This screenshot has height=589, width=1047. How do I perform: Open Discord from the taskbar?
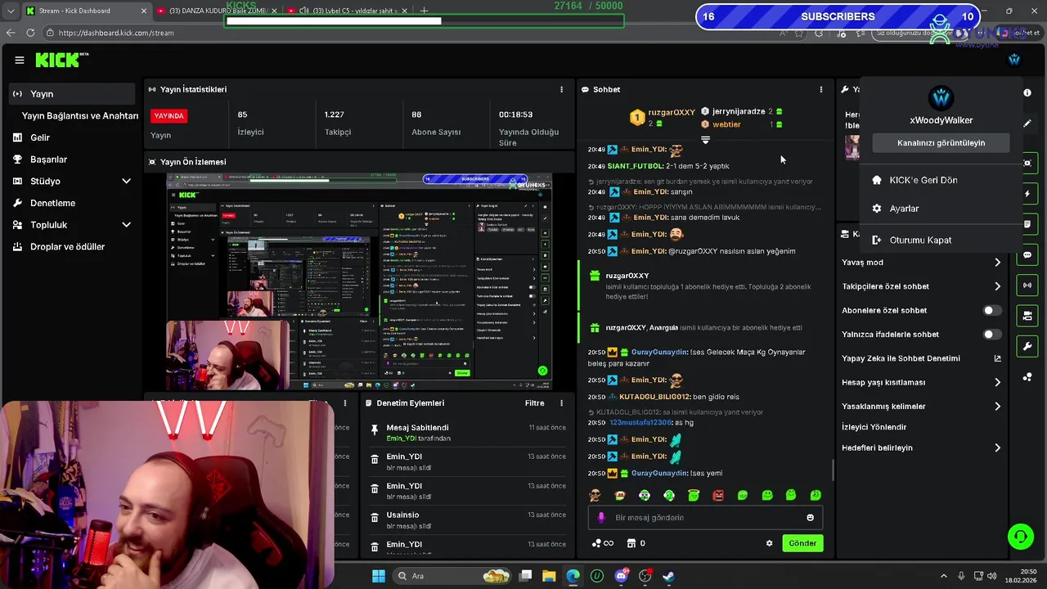[621, 576]
